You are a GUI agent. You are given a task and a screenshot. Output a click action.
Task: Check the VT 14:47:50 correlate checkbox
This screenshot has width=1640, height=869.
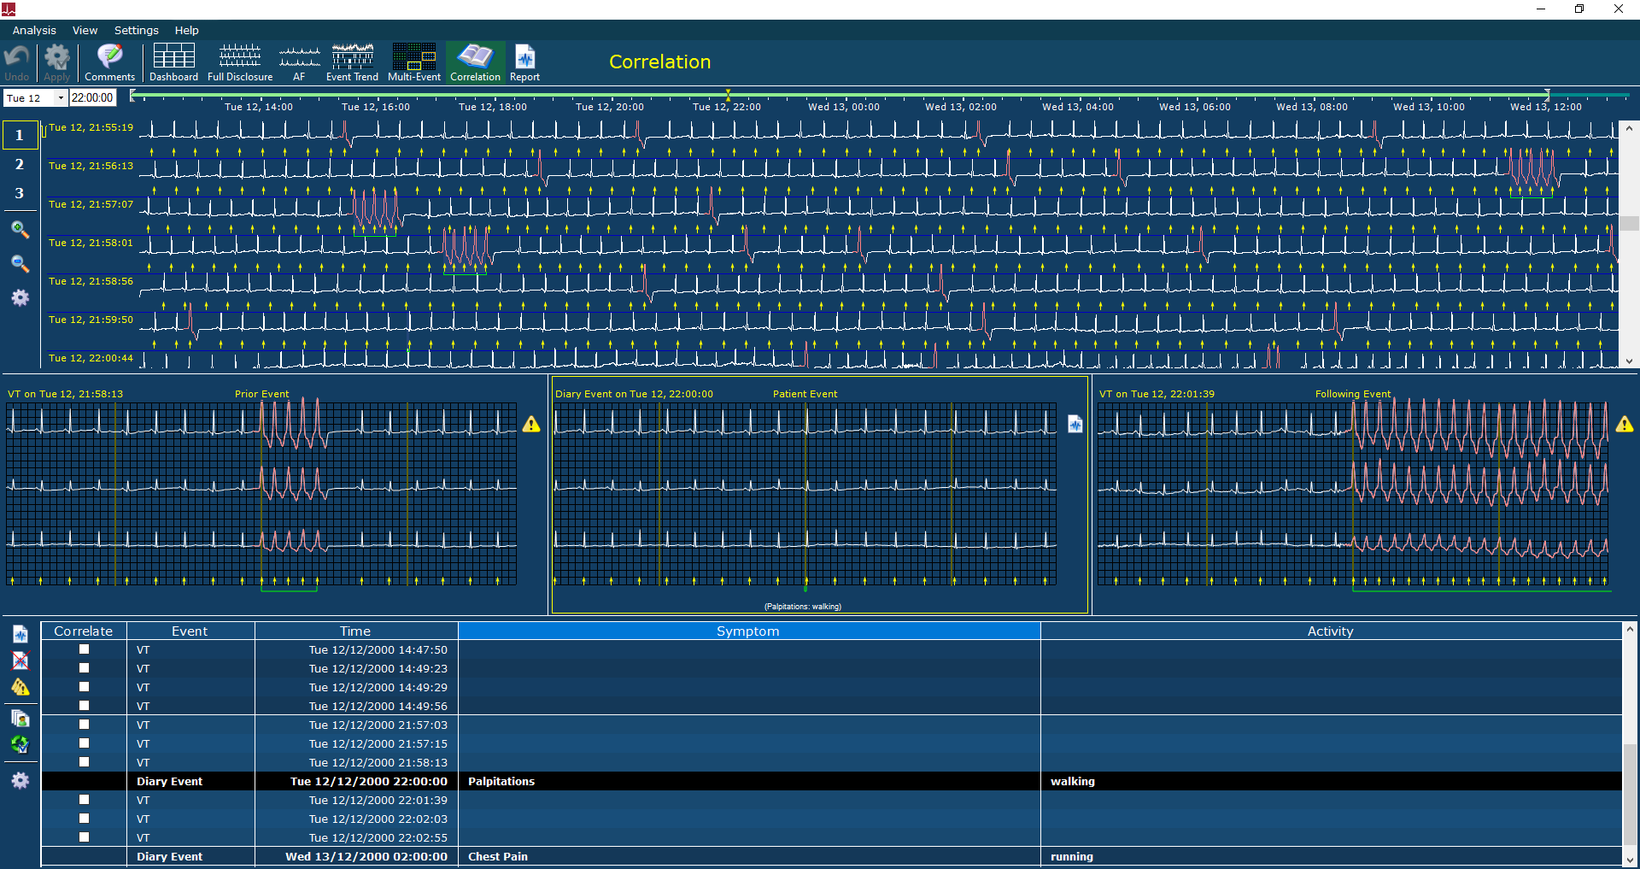(x=84, y=649)
